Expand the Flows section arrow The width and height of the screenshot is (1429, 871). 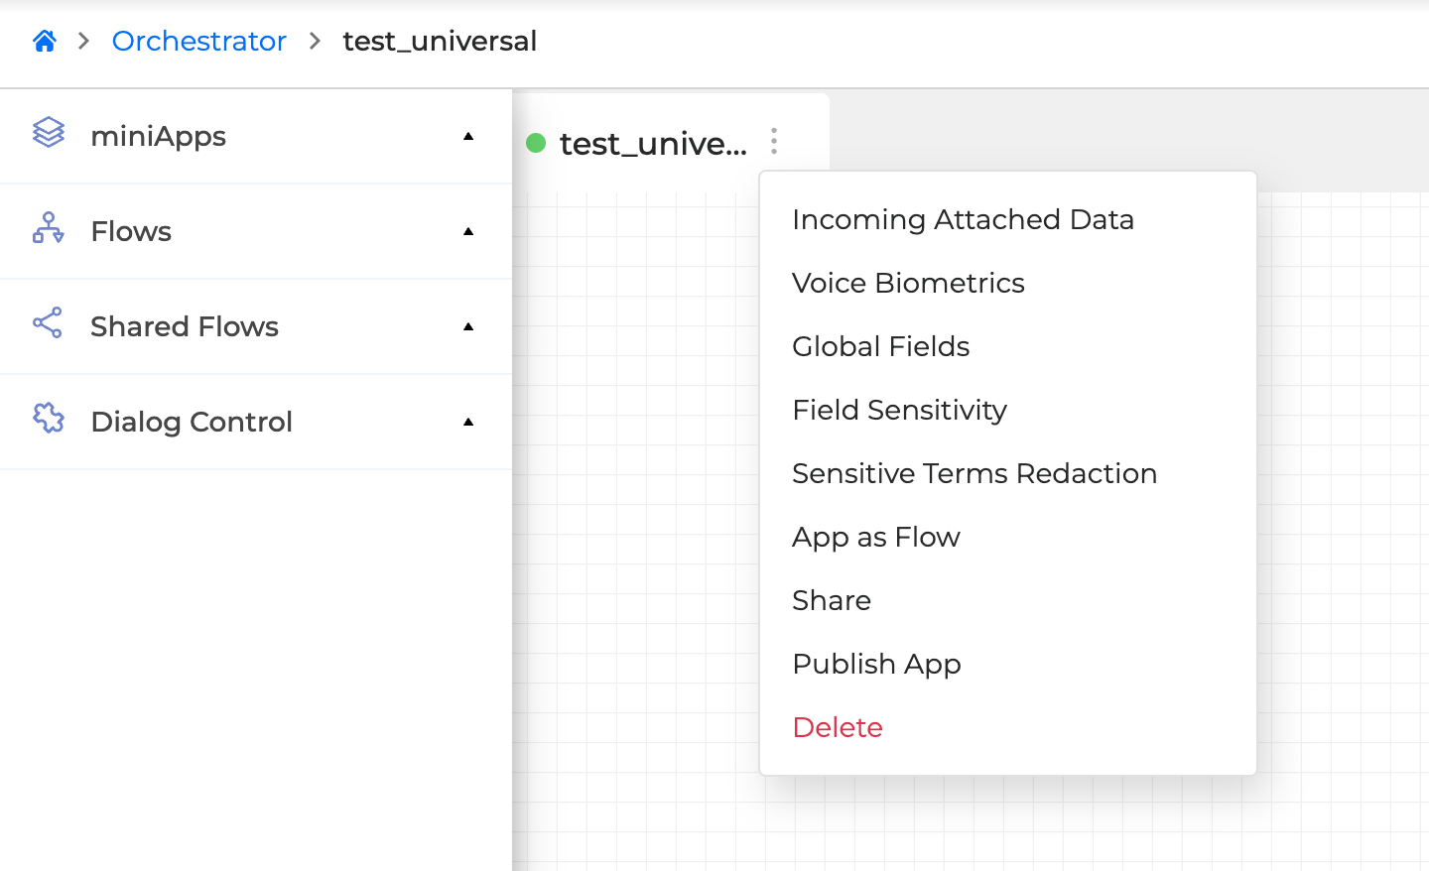[468, 231]
